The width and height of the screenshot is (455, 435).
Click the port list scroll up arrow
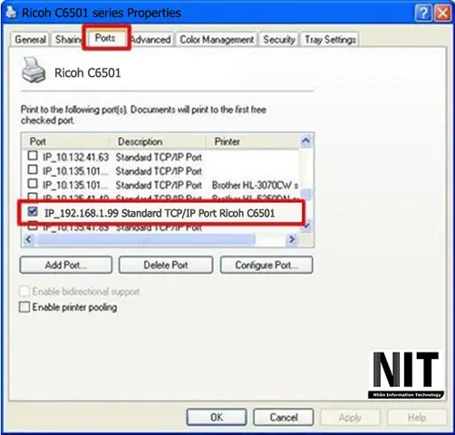pos(306,140)
